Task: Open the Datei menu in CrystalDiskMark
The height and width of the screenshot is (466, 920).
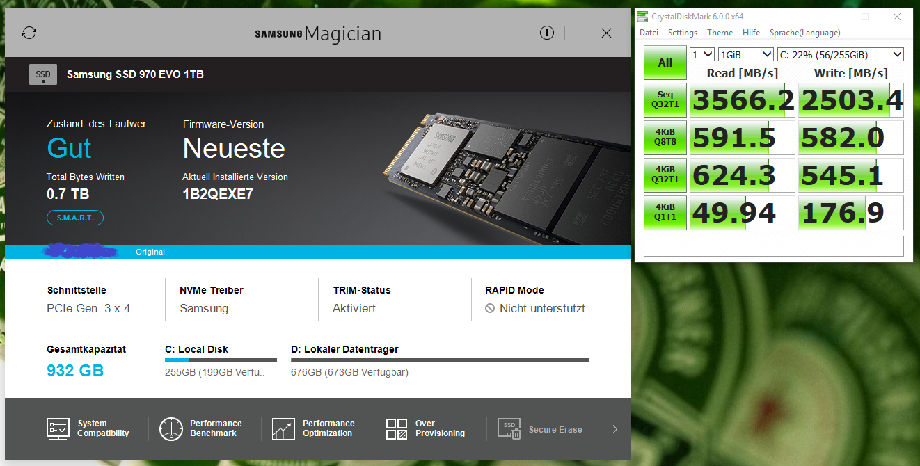Action: click(649, 33)
